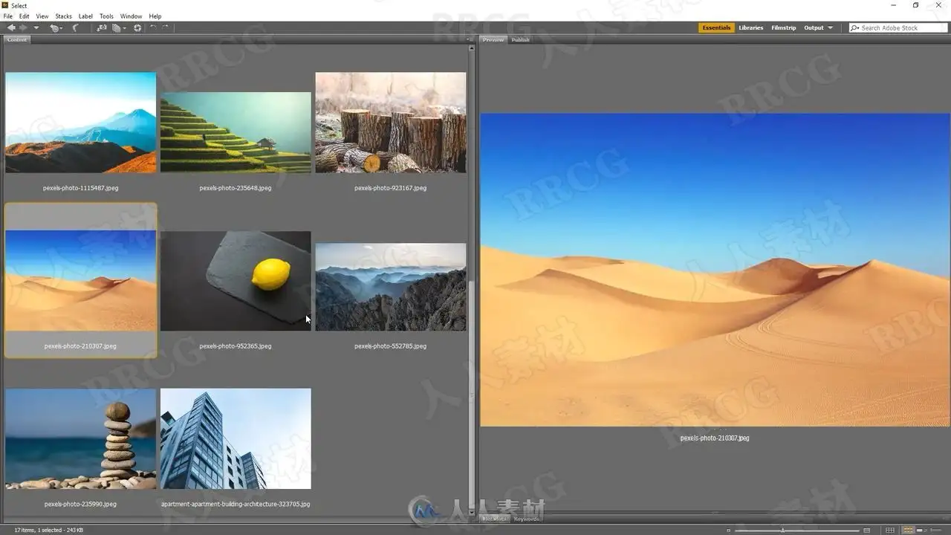The height and width of the screenshot is (535, 951).
Task: Switch to View content as details
Action: click(x=919, y=531)
